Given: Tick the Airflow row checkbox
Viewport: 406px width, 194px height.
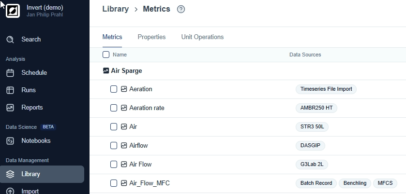Looking at the screenshot, I should [x=114, y=146].
